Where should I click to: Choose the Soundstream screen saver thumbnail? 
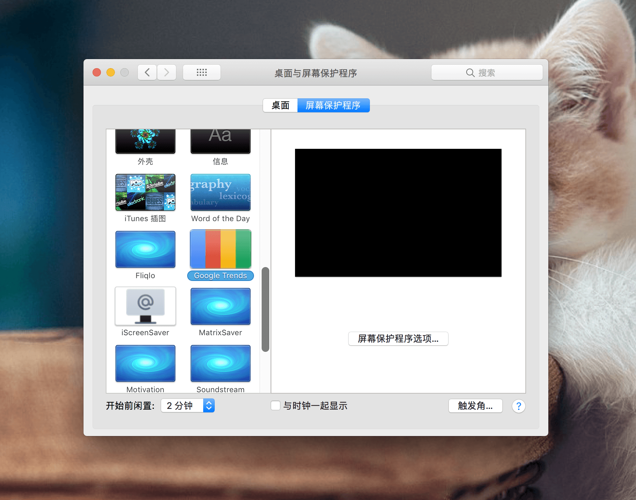[x=221, y=363]
